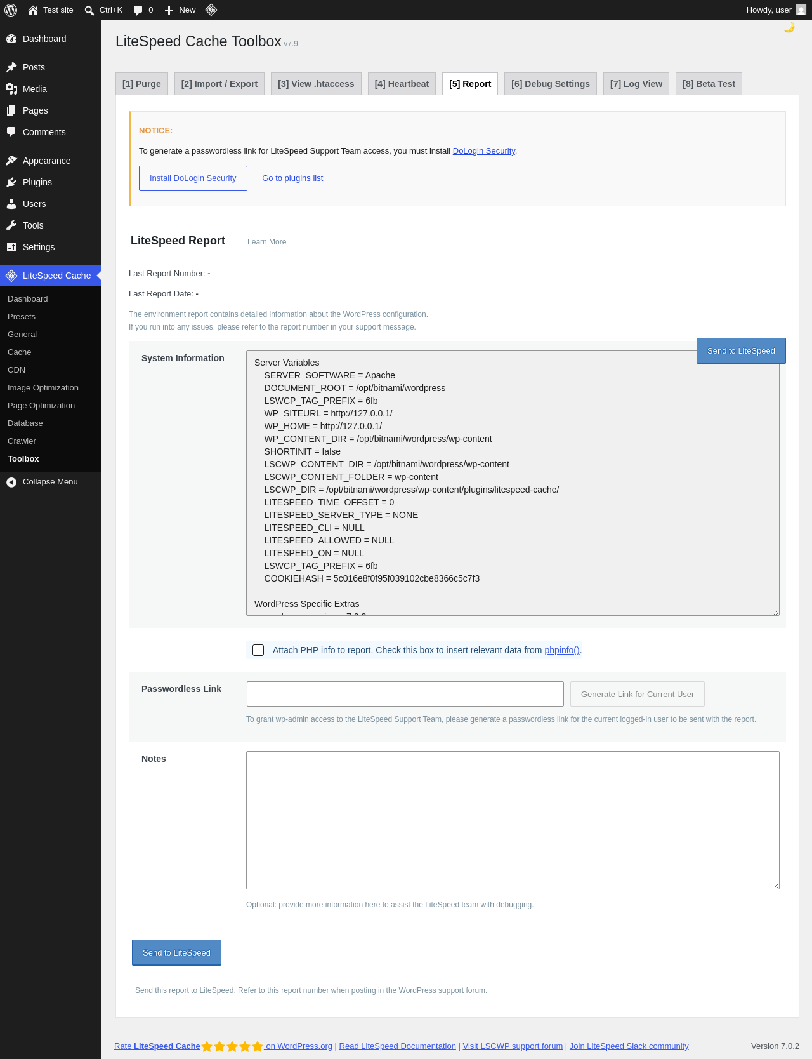Switch to the [1] Purge tab
The image size is (812, 1059).
141,84
